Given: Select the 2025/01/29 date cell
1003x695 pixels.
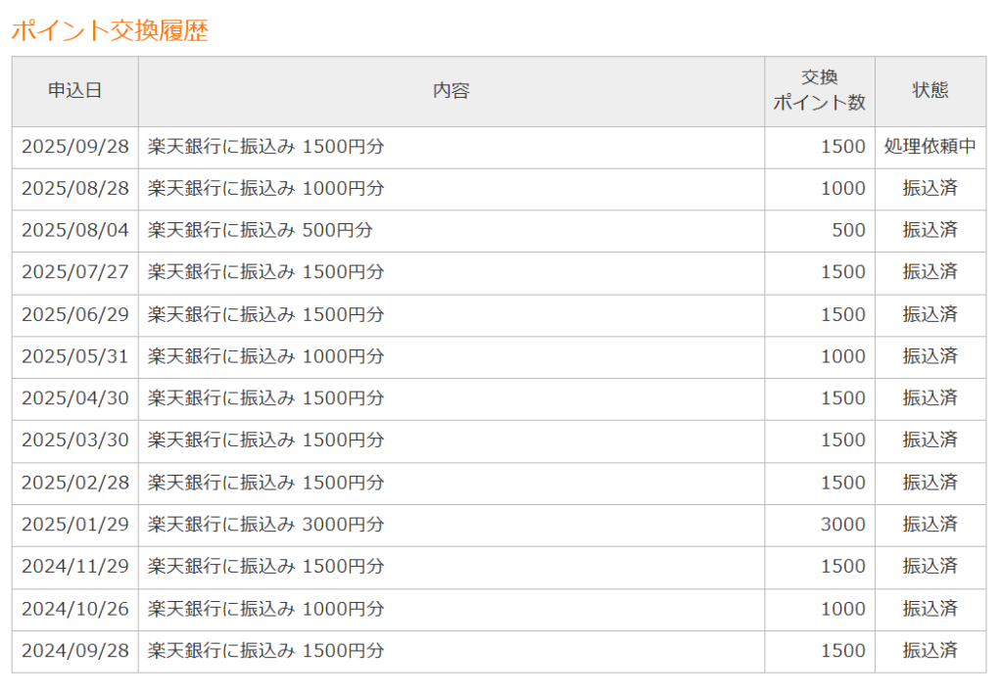Looking at the screenshot, I should click(75, 525).
